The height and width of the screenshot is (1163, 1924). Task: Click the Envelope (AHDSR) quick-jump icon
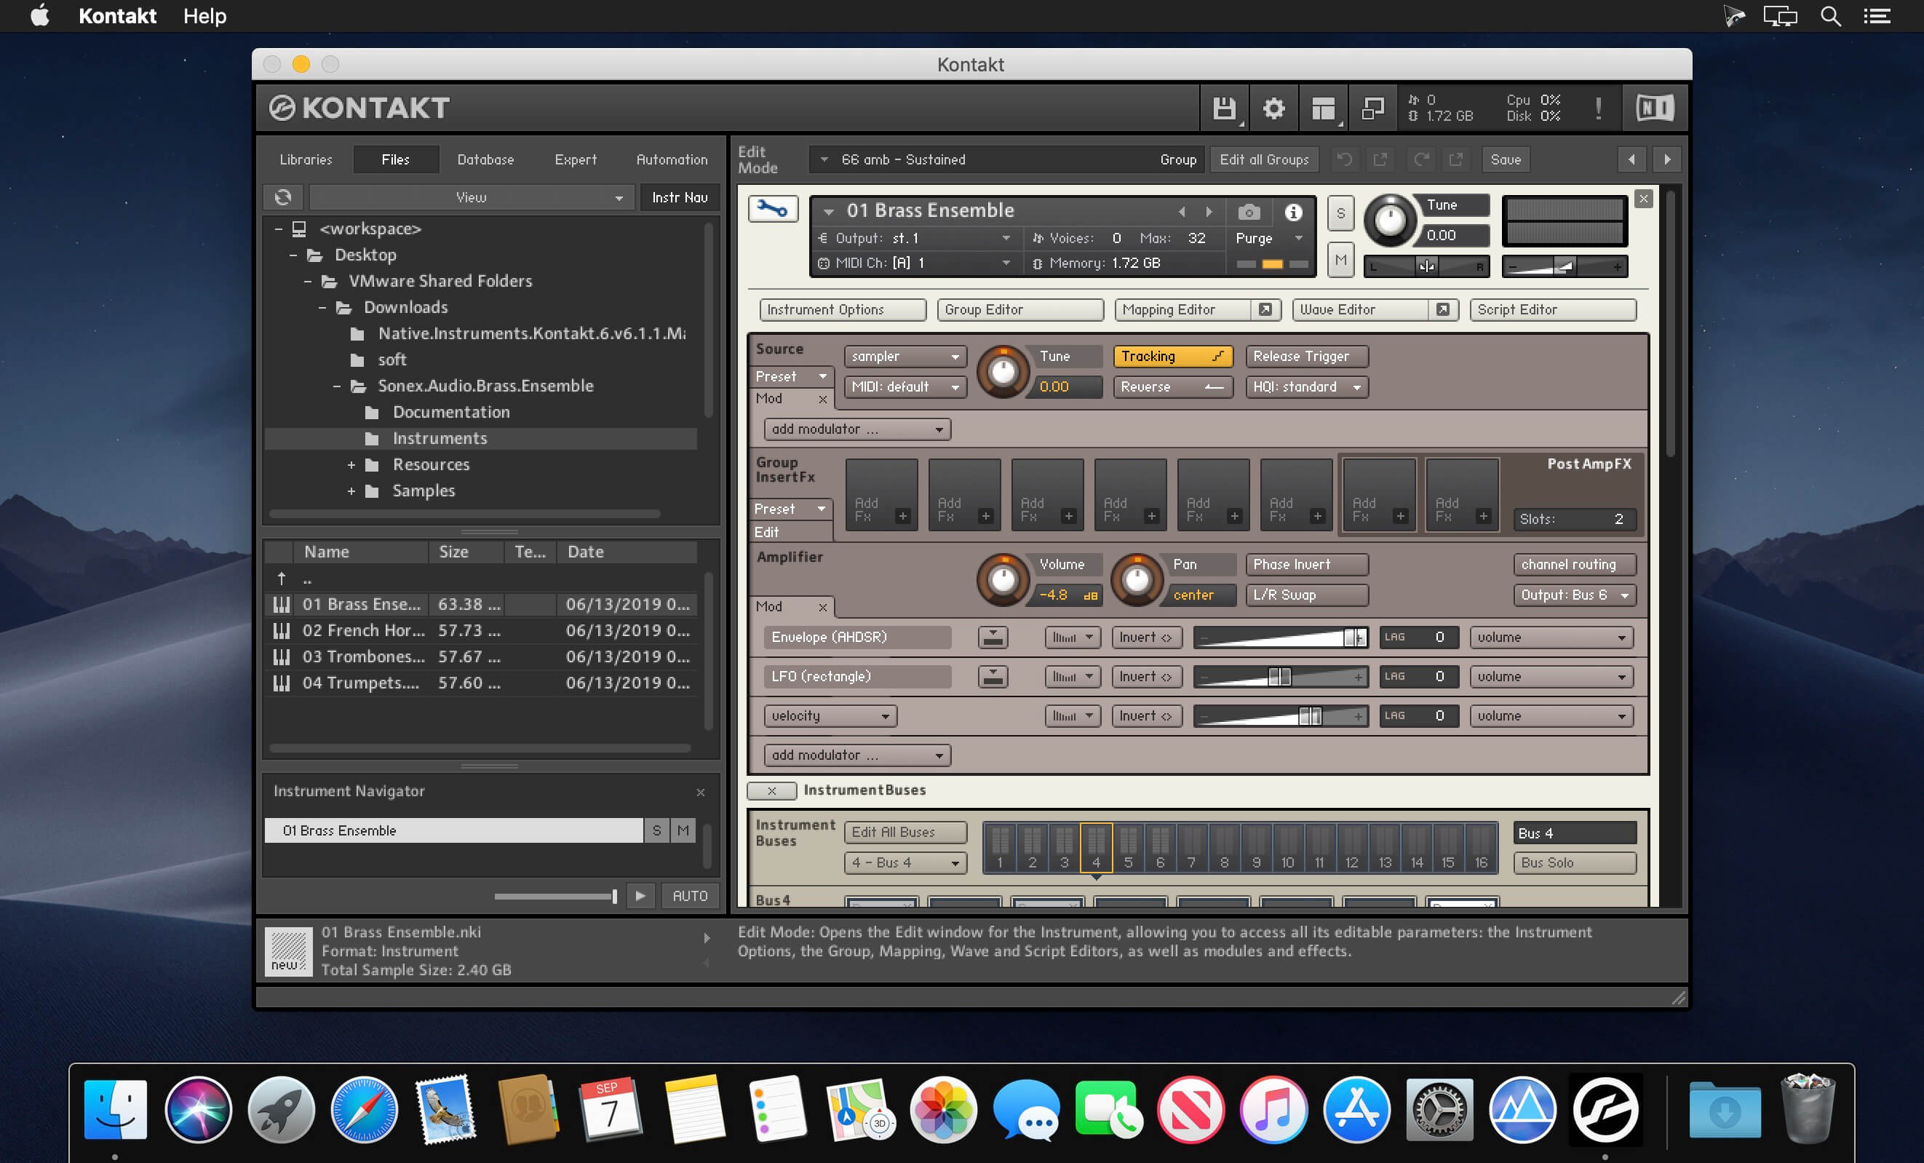click(993, 638)
